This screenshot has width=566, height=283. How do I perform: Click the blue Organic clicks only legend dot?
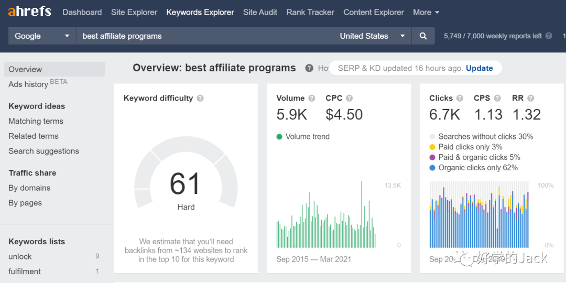tap(432, 168)
